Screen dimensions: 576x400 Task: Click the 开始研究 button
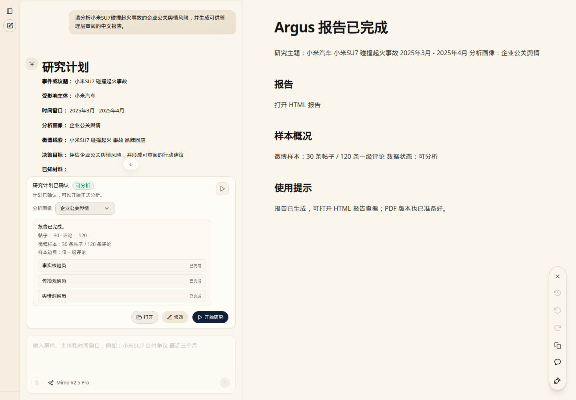tap(210, 317)
